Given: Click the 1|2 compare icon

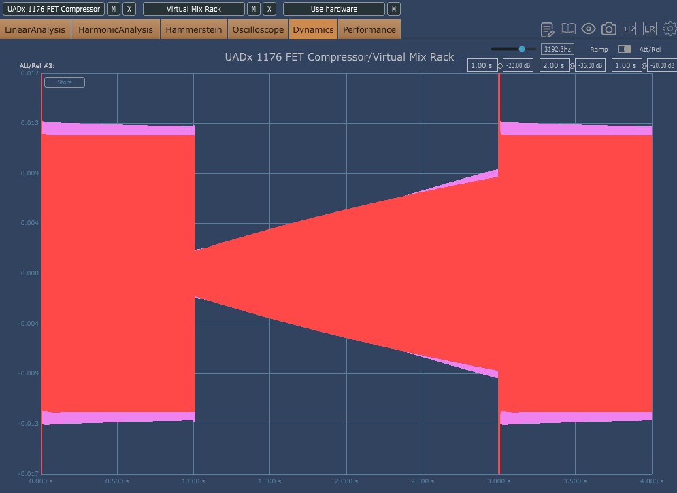Looking at the screenshot, I should (629, 29).
